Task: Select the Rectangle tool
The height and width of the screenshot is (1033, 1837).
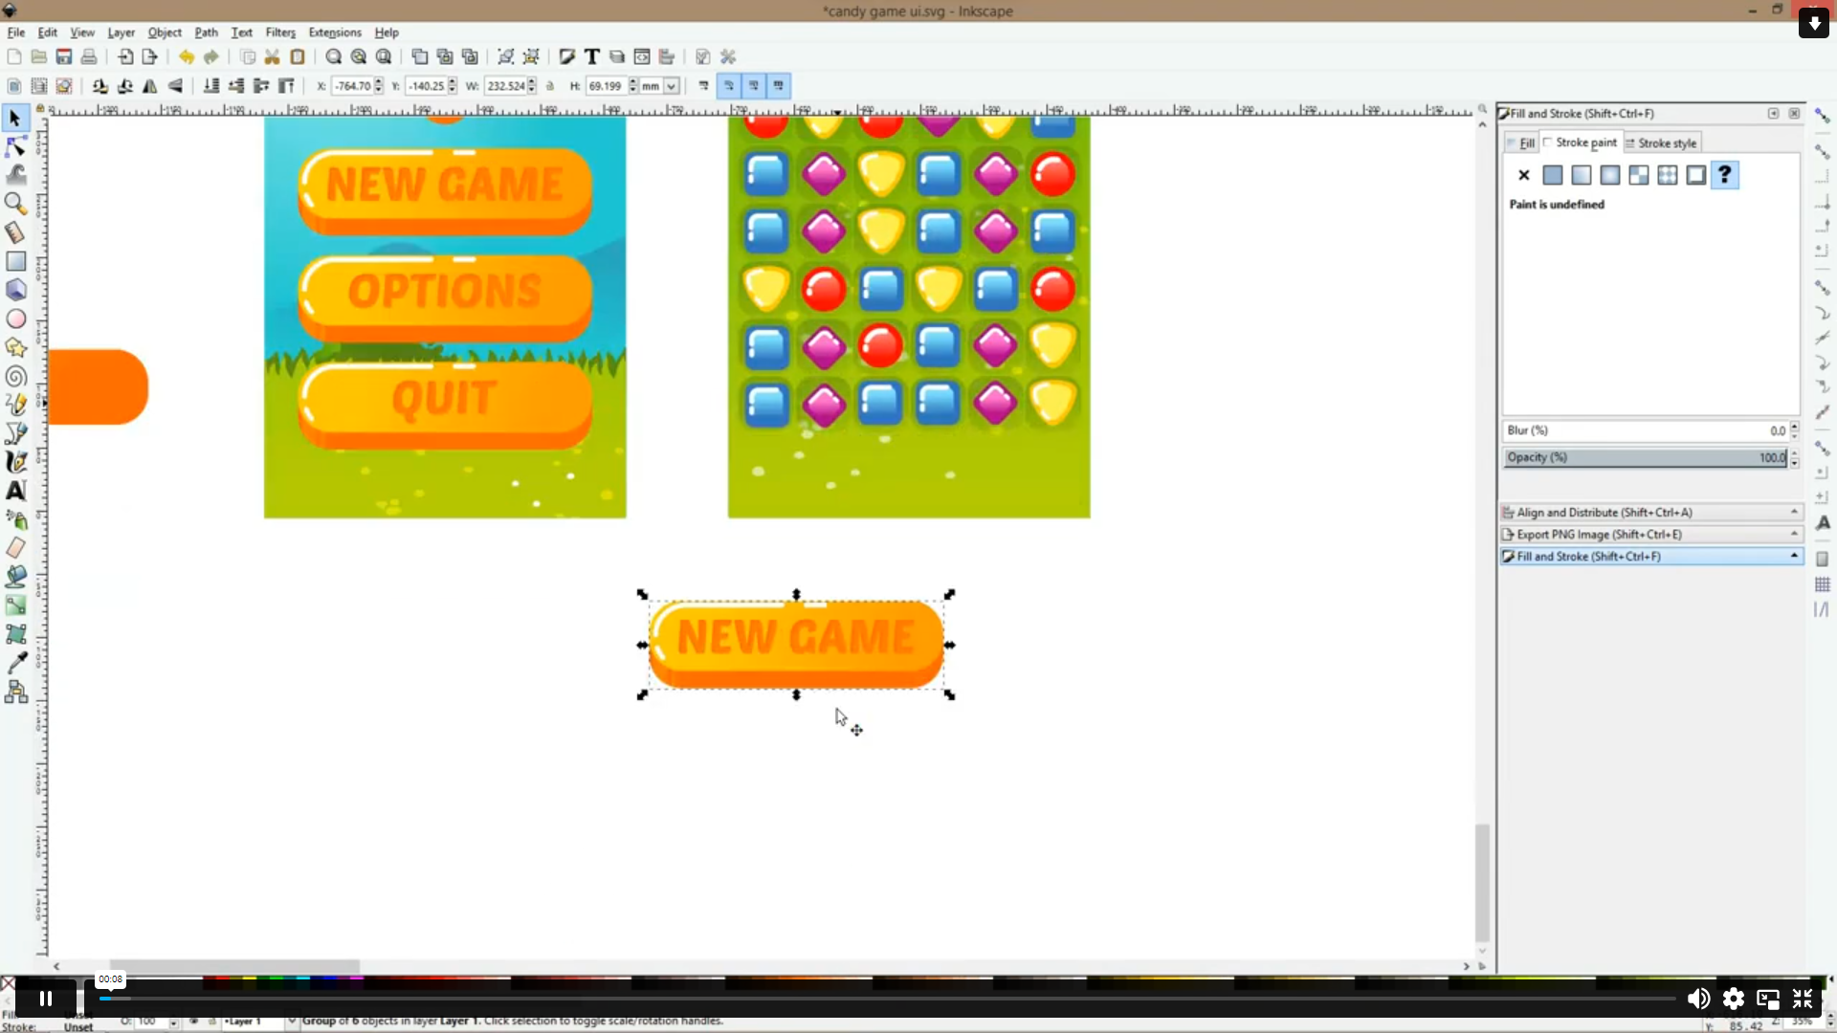Action: (x=15, y=260)
